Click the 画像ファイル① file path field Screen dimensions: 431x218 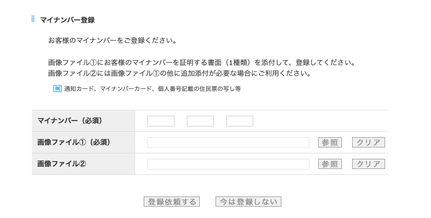(228, 143)
